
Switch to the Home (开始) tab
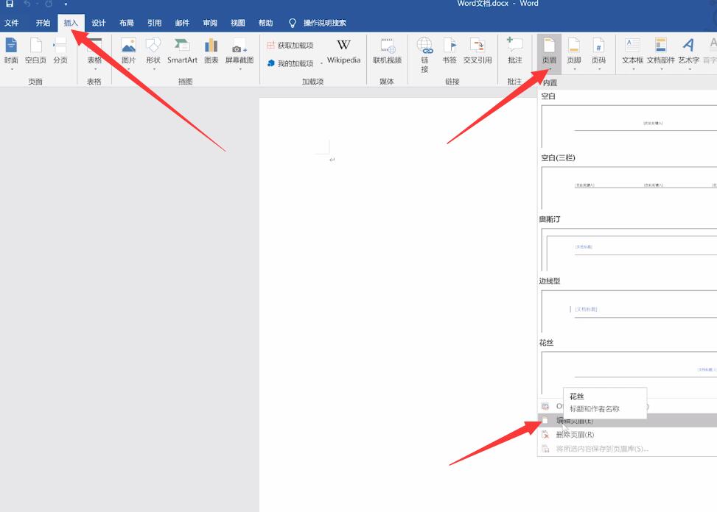tap(43, 23)
